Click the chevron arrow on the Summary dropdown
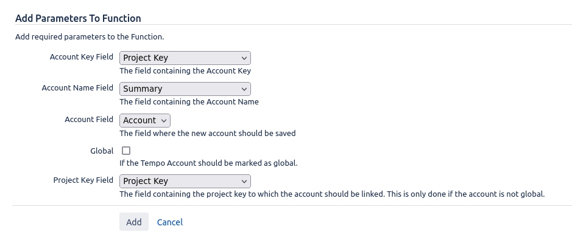Image resolution: width=572 pixels, height=249 pixels. [244, 89]
